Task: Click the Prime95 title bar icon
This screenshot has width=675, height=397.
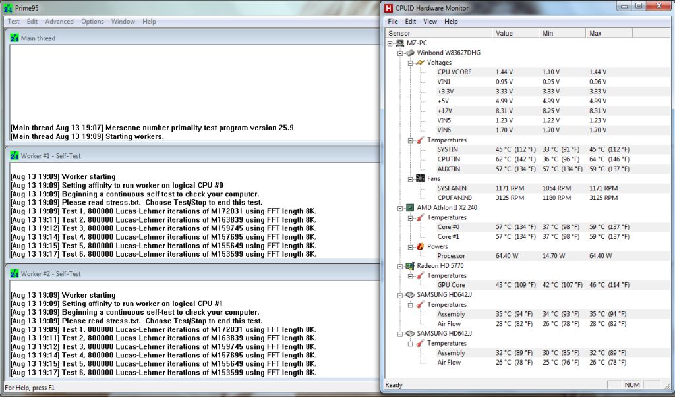Action: [8, 8]
